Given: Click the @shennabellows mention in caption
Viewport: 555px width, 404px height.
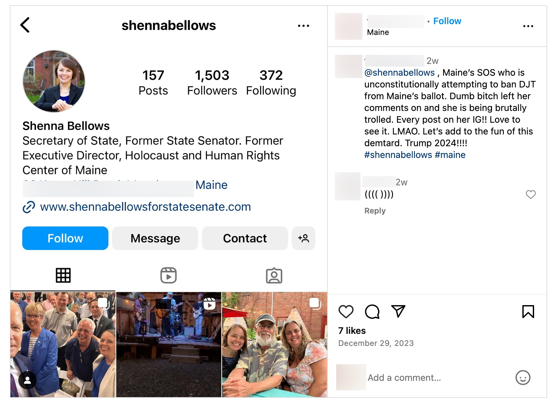Looking at the screenshot, I should 399,72.
